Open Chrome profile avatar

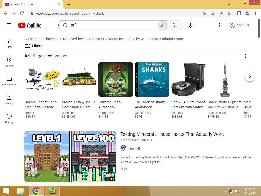[247, 13]
